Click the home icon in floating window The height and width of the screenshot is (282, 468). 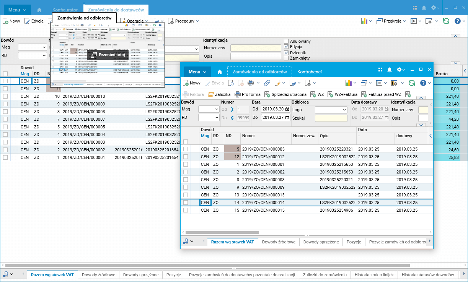click(220, 71)
